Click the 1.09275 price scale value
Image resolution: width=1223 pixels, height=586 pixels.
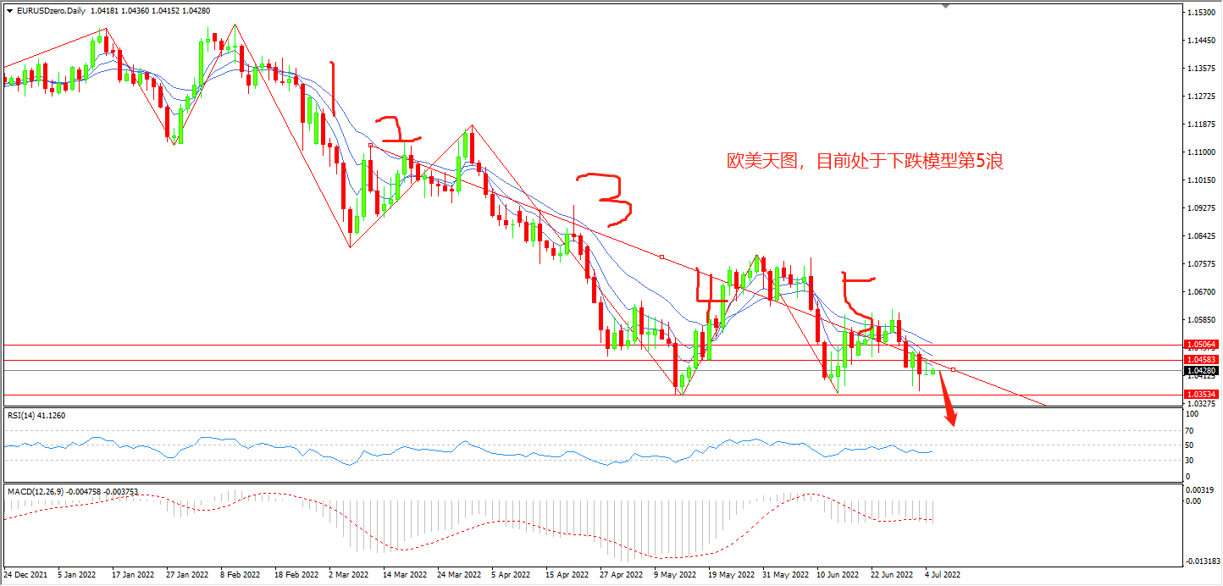[x=1202, y=208]
